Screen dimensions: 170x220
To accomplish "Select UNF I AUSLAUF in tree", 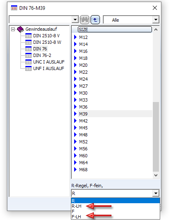I will pos(48,68).
